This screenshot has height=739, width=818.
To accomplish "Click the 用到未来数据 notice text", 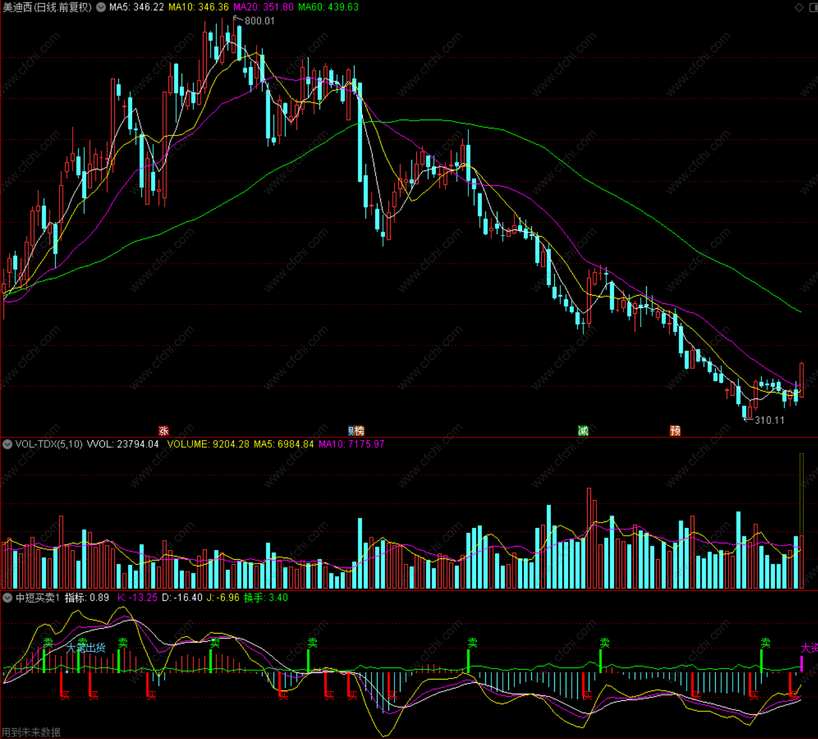I will (31, 732).
